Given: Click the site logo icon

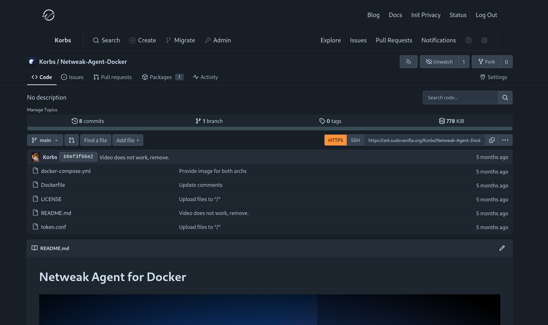Looking at the screenshot, I should [x=48, y=15].
